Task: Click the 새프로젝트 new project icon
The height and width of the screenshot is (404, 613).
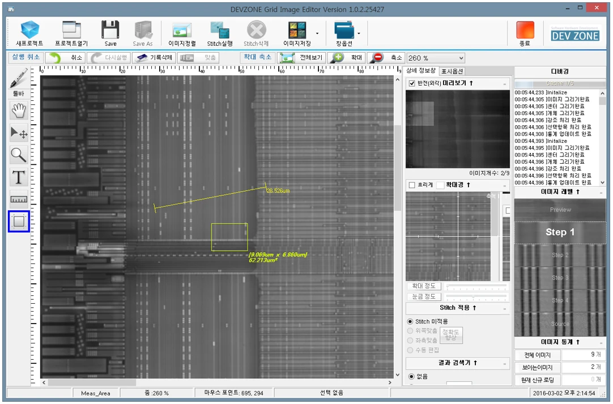Action: (x=29, y=33)
